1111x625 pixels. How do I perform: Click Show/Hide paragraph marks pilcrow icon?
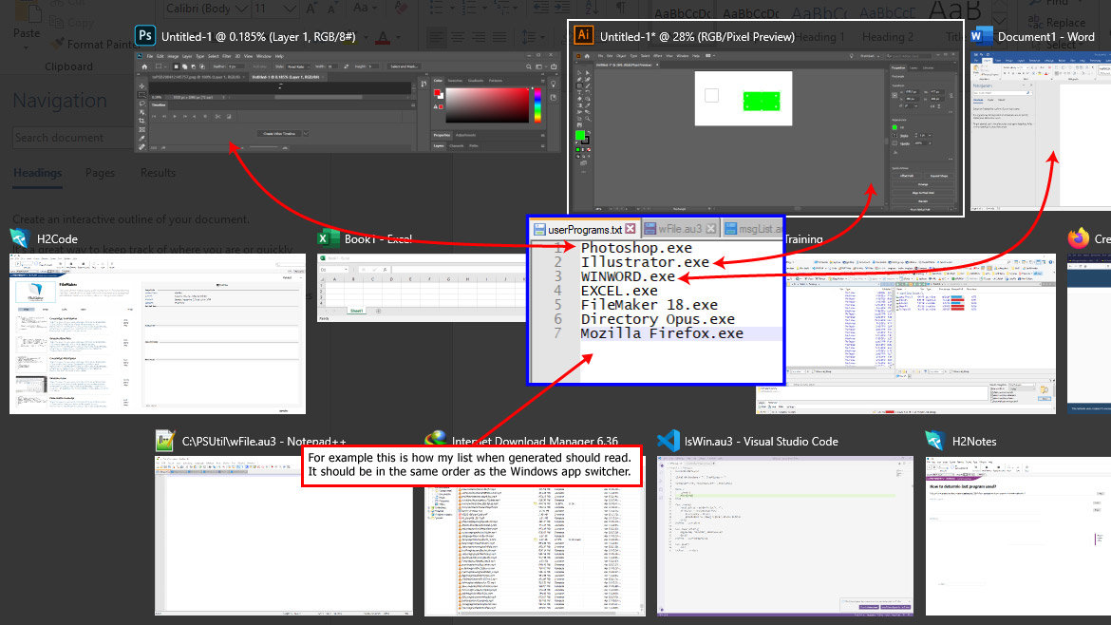click(621, 8)
